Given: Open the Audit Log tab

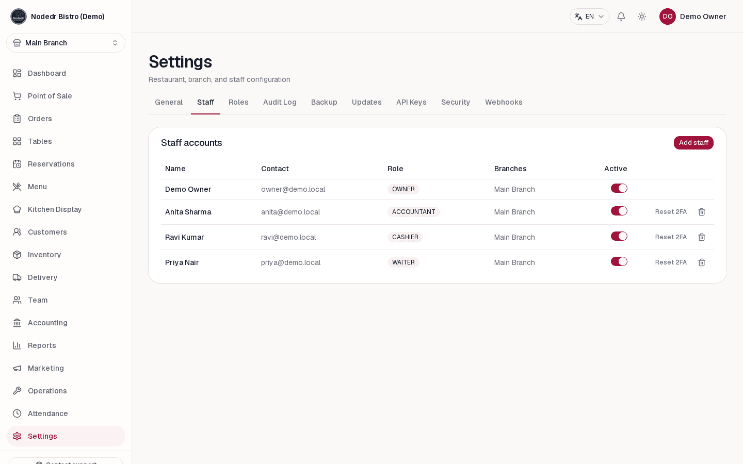Looking at the screenshot, I should click(x=280, y=102).
